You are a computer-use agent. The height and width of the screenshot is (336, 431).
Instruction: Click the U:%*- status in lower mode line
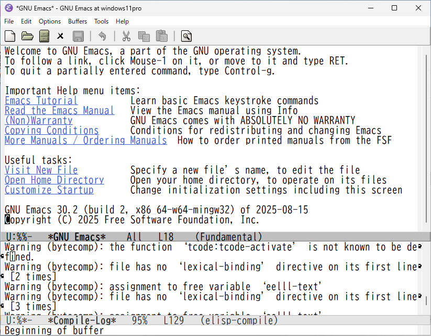click(x=19, y=320)
